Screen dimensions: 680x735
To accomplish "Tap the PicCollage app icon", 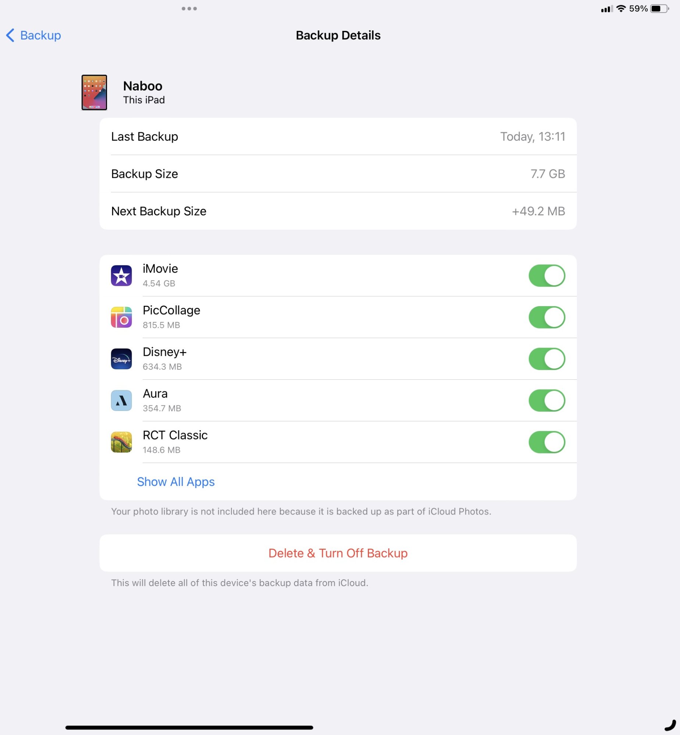I will tap(121, 317).
